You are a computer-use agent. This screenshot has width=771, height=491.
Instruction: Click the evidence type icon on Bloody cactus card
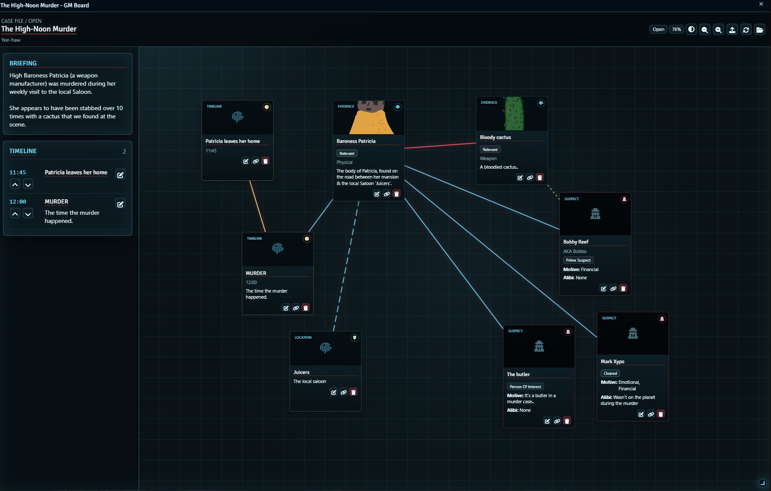coord(541,103)
